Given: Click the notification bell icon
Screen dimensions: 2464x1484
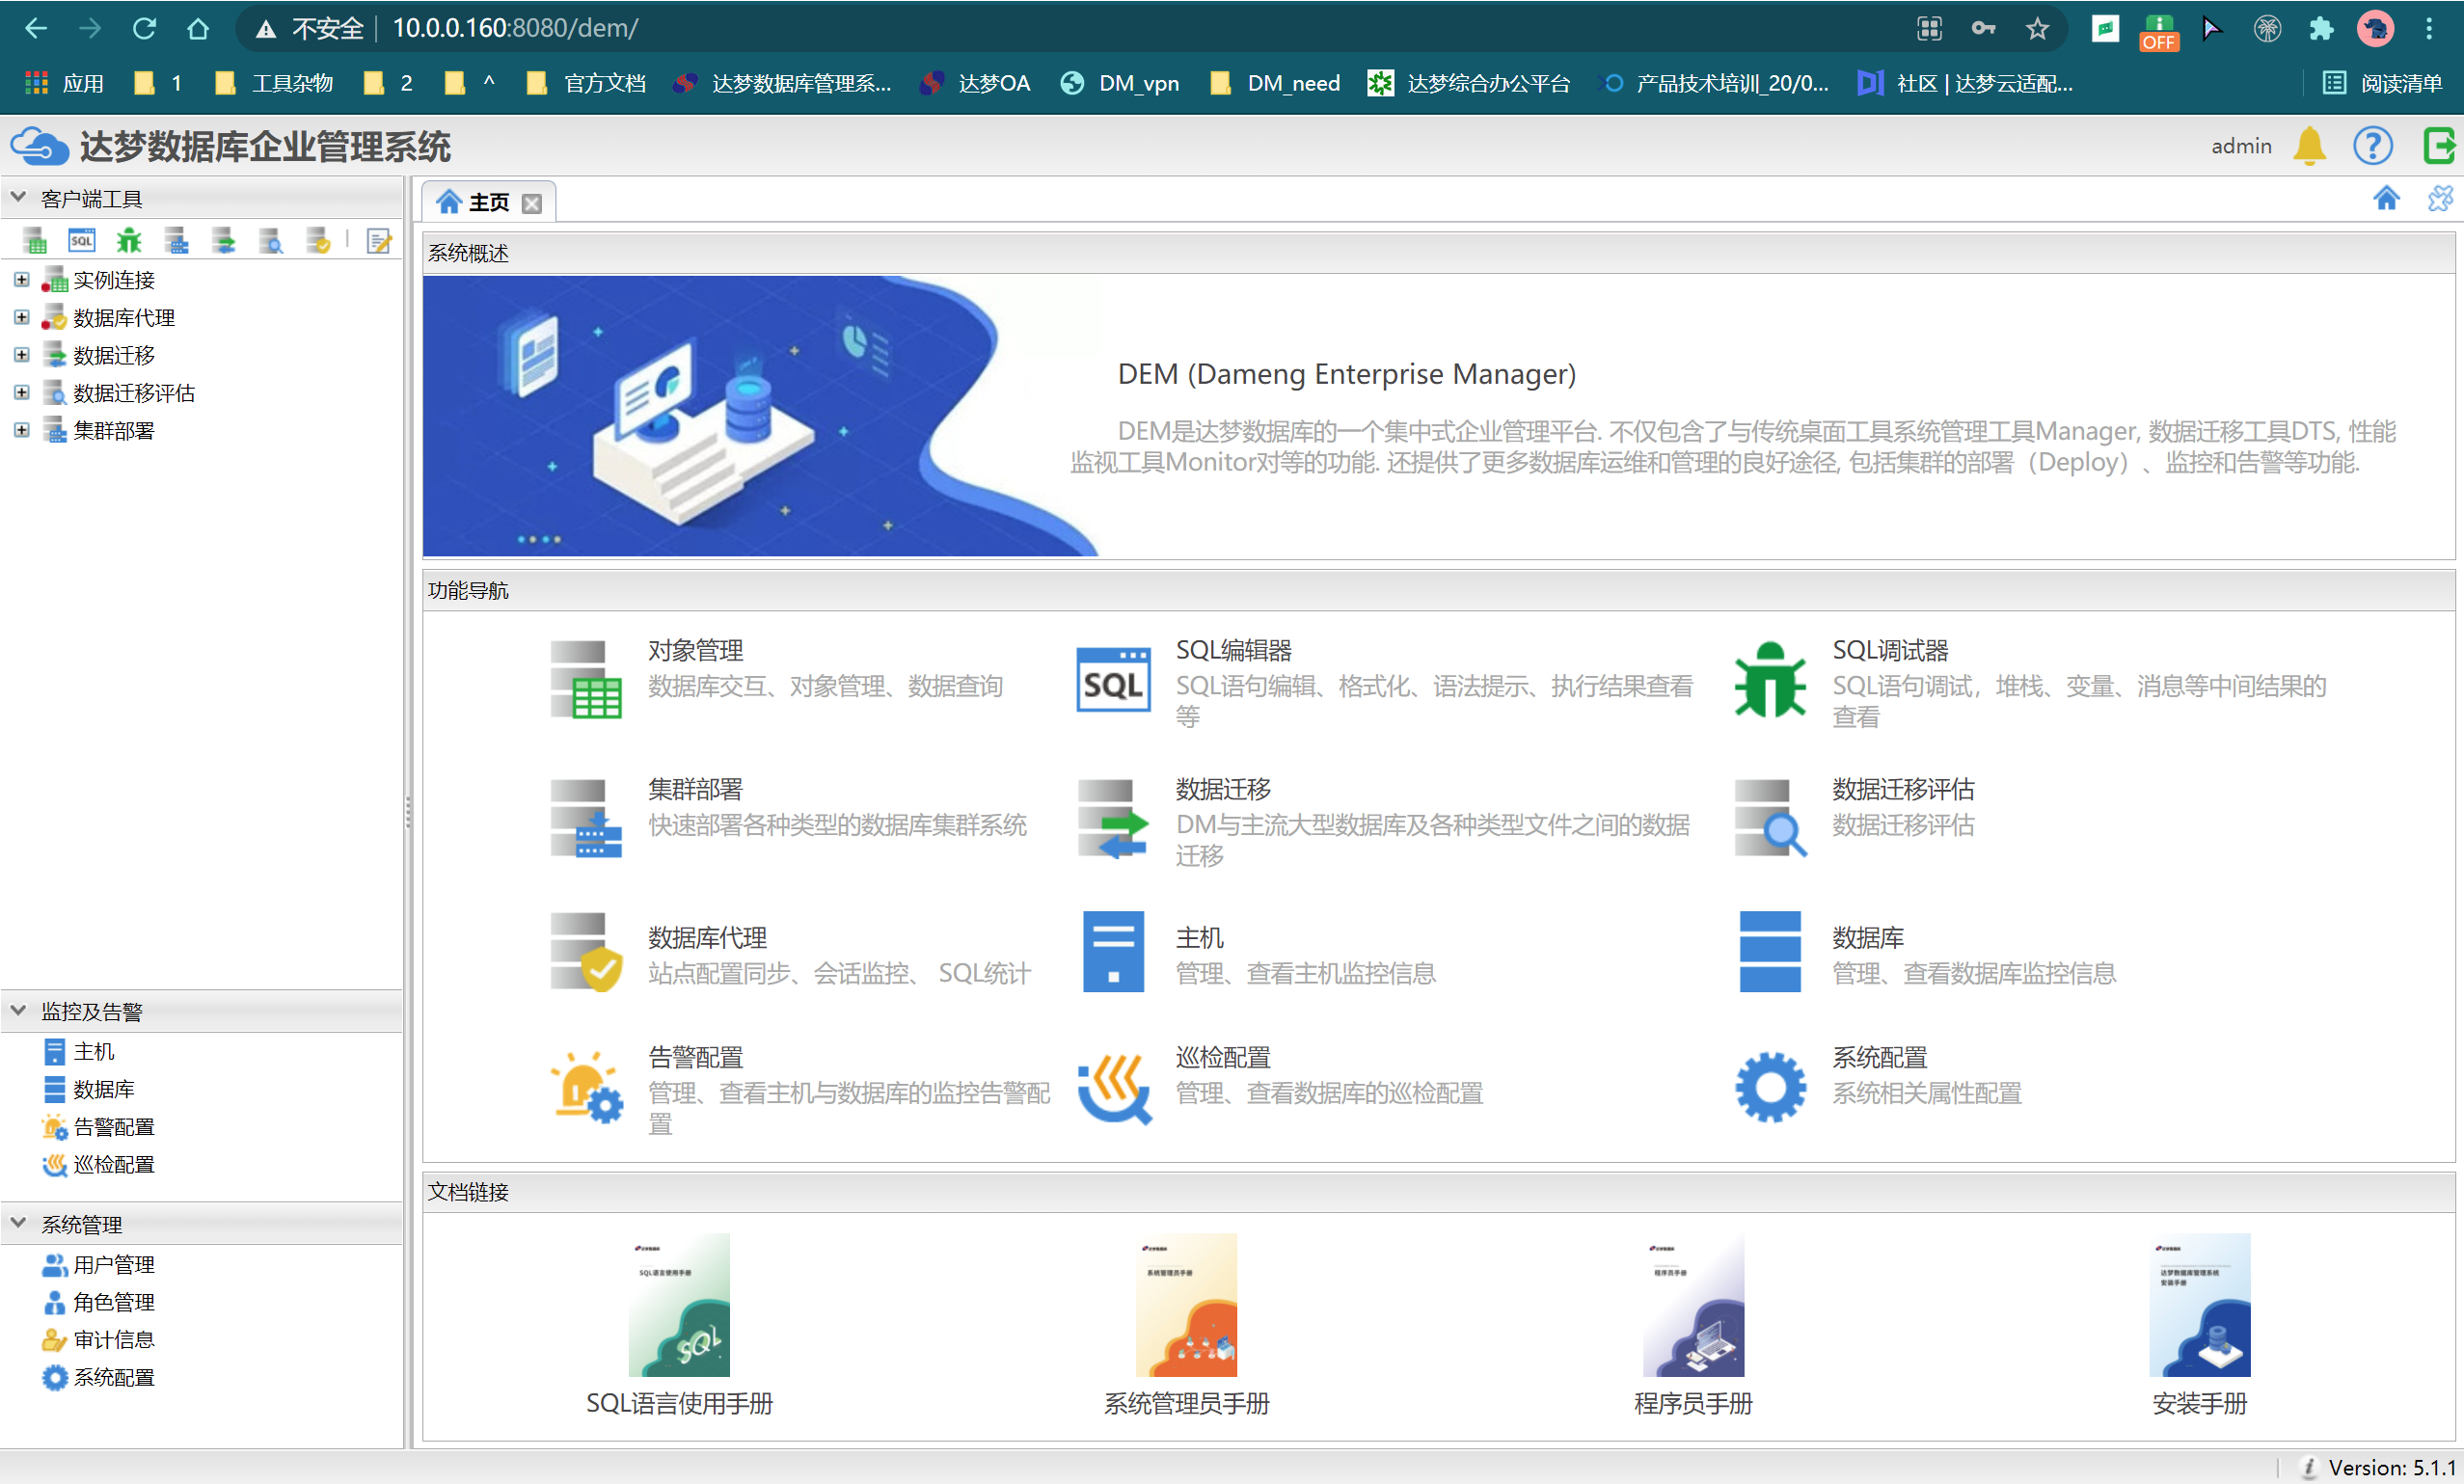Looking at the screenshot, I should click(x=2310, y=146).
